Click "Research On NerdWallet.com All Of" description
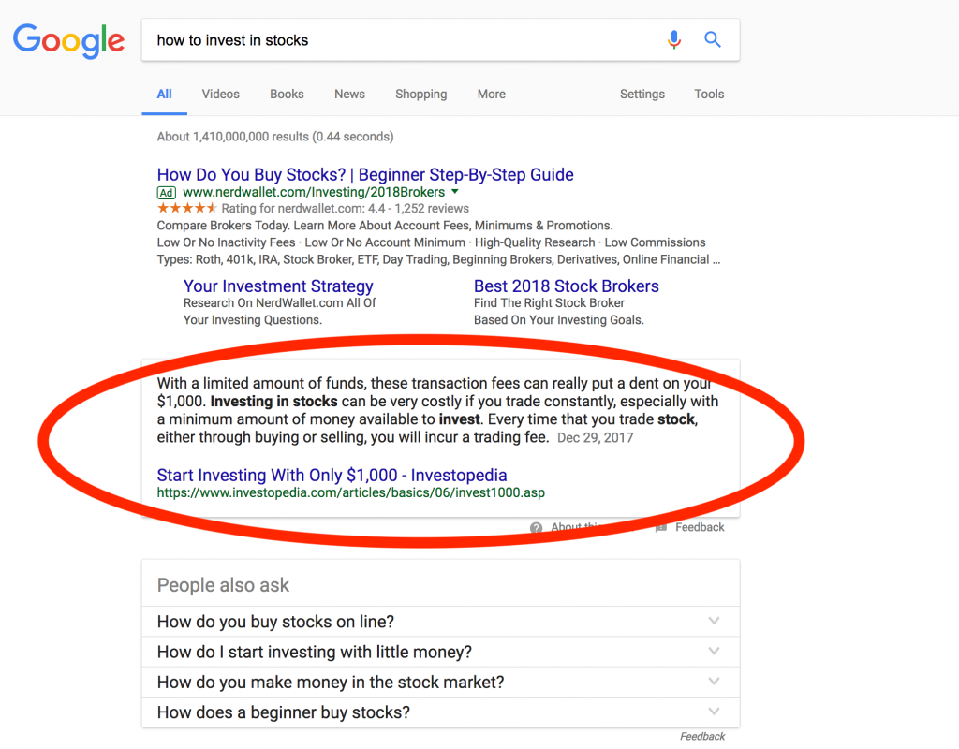This screenshot has height=749, width=959. 279,303
